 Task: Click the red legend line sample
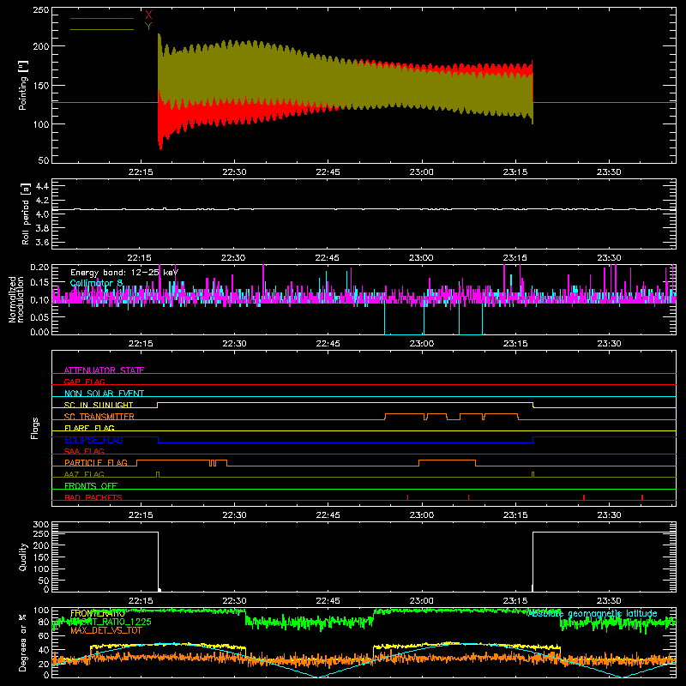click(102, 18)
